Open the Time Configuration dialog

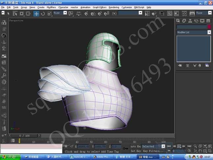[189, 151]
